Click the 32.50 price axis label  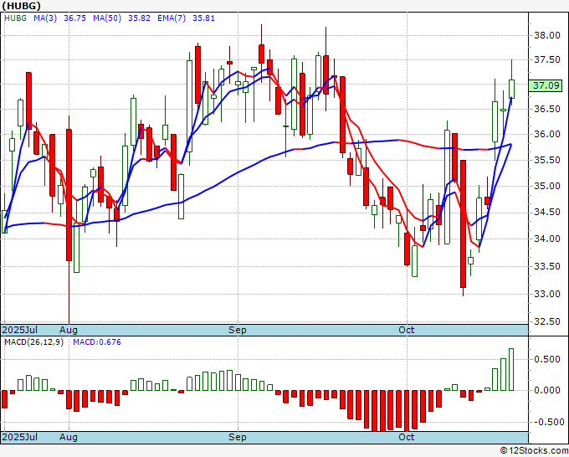pyautogui.click(x=547, y=321)
